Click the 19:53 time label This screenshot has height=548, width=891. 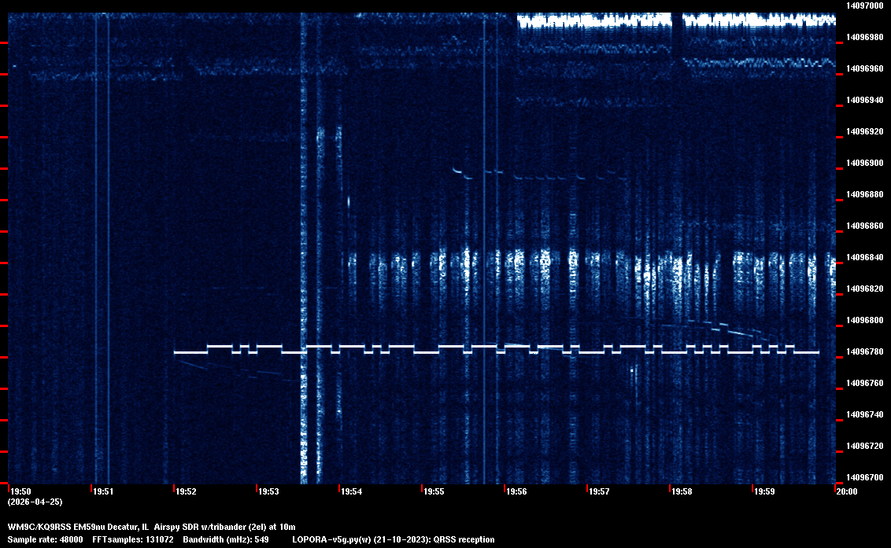pyautogui.click(x=268, y=491)
